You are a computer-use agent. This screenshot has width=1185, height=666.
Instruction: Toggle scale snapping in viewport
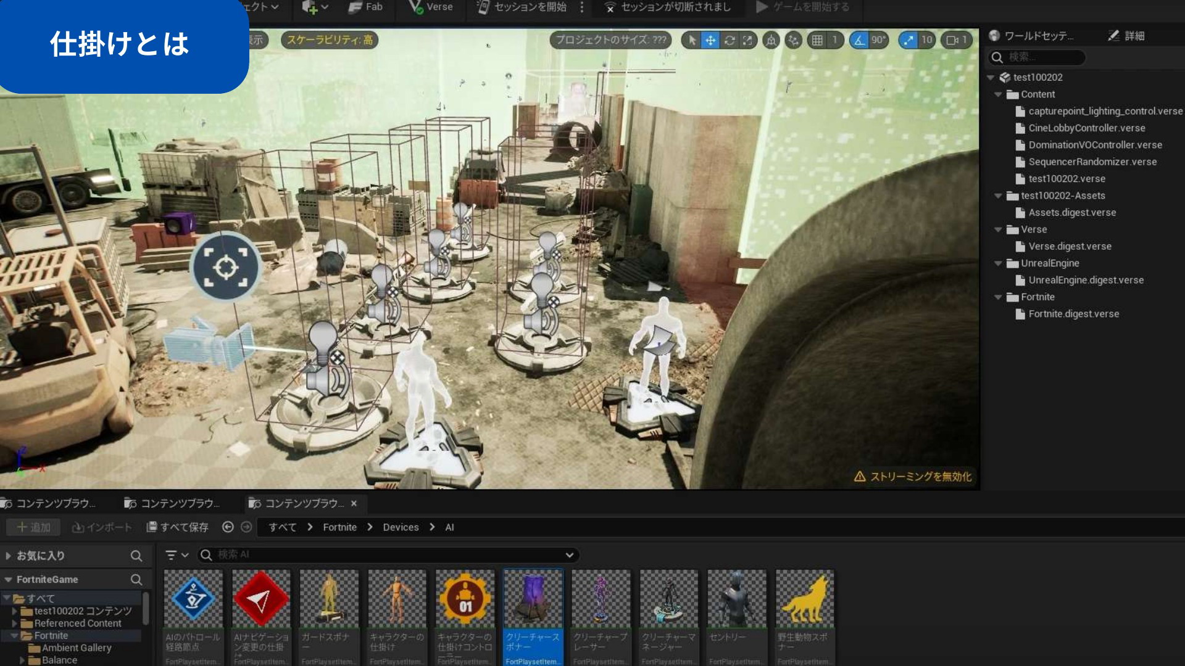point(908,40)
